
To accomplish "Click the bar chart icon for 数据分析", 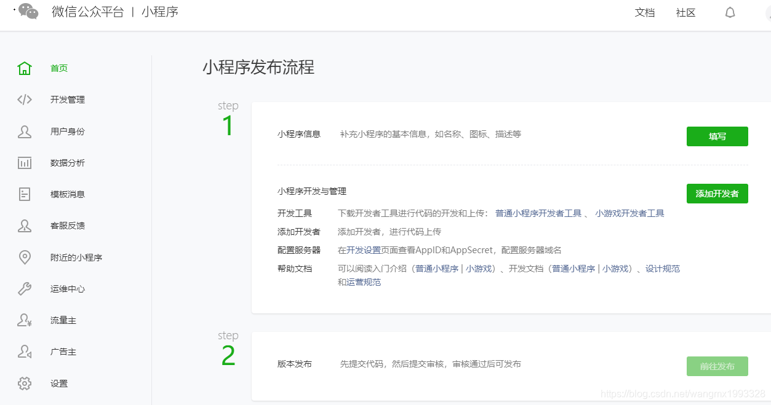I will pos(25,163).
